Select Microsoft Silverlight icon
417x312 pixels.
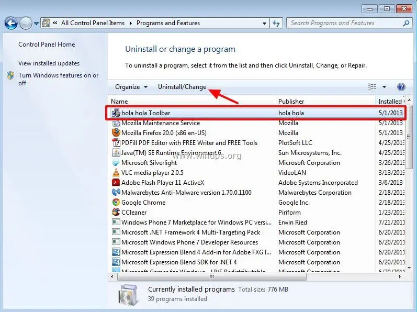pos(116,162)
